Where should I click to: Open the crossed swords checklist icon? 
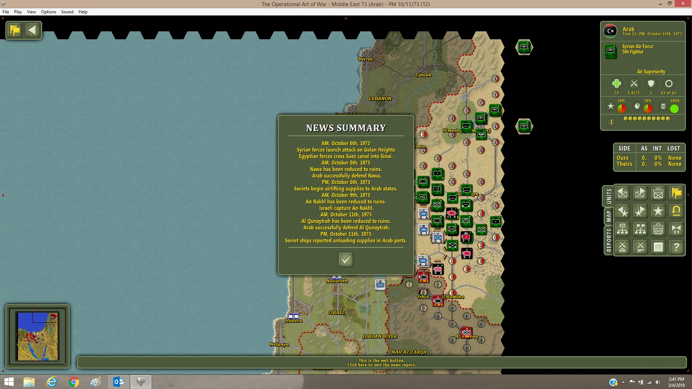tap(622, 247)
